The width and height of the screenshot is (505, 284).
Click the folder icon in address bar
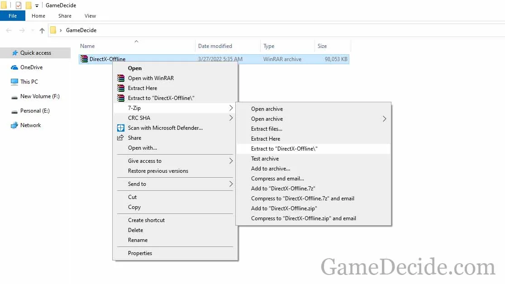[53, 30]
